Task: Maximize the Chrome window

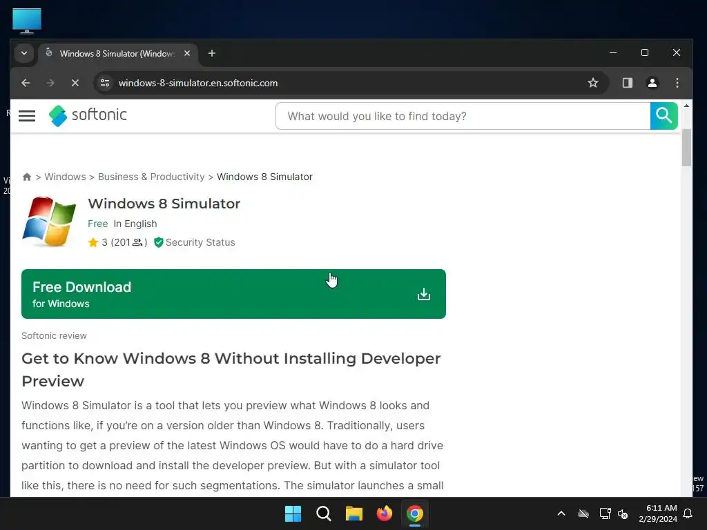Action: pyautogui.click(x=645, y=52)
